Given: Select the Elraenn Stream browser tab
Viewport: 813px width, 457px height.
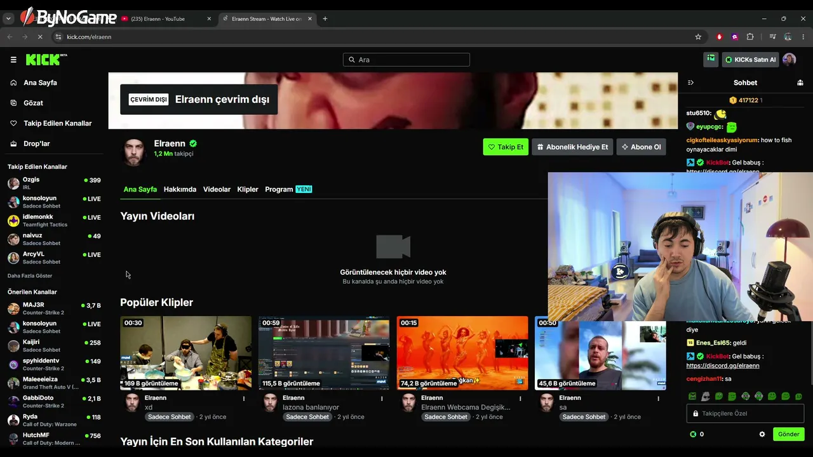Looking at the screenshot, I should tap(267, 18).
